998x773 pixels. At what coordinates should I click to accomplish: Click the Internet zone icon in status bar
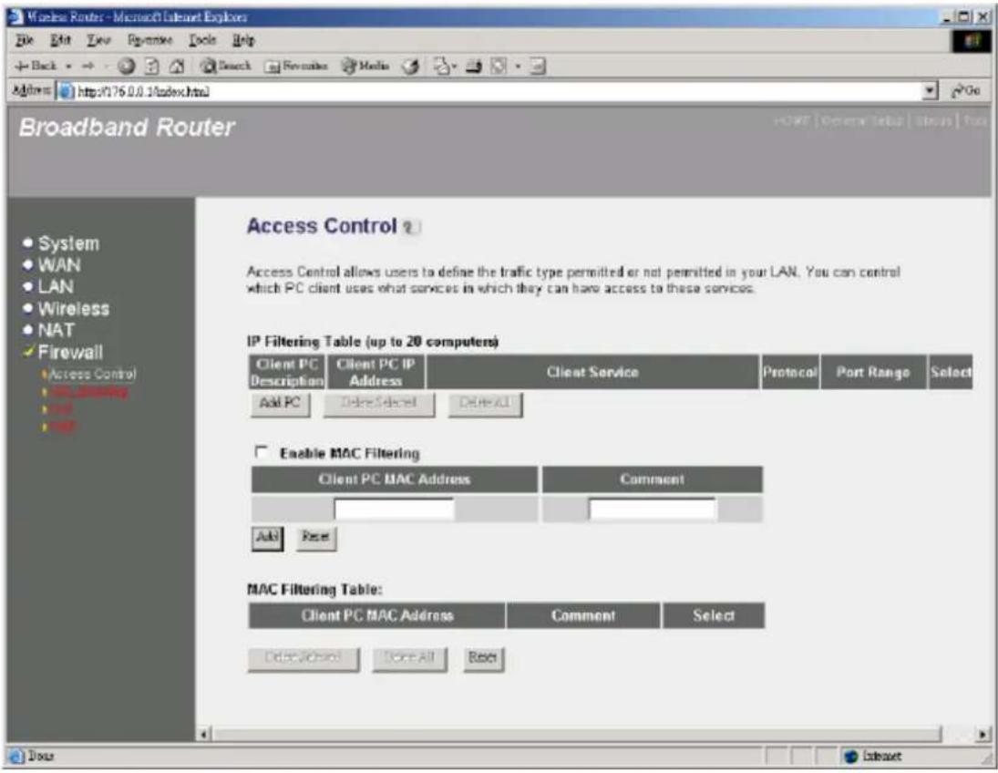(850, 756)
